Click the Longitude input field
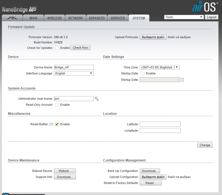This screenshot has width=222, height=195. pos(160,130)
